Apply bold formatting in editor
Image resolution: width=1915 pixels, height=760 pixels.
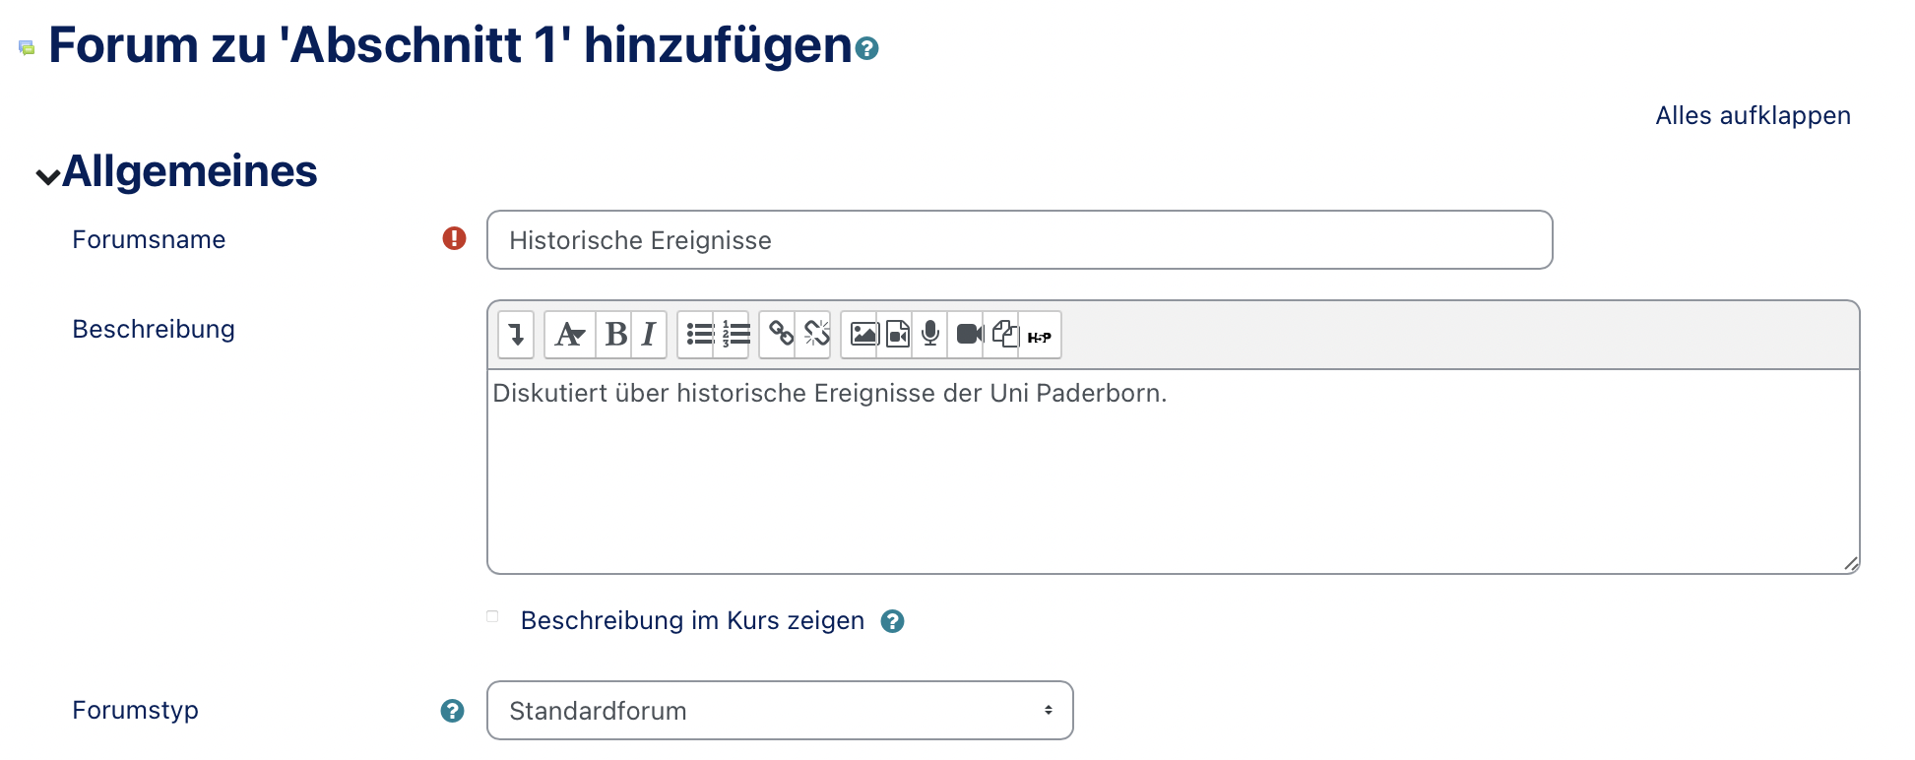[615, 335]
